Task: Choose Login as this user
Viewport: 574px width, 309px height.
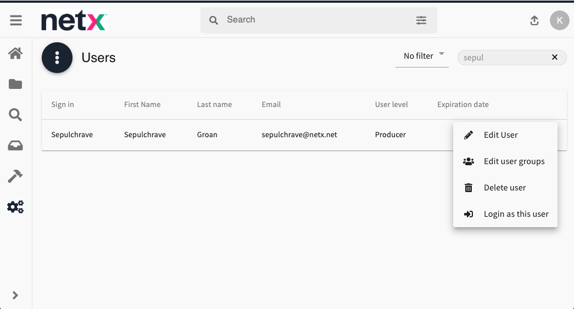Action: 516,214
